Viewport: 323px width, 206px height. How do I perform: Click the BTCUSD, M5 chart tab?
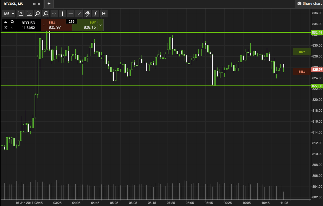(15, 4)
